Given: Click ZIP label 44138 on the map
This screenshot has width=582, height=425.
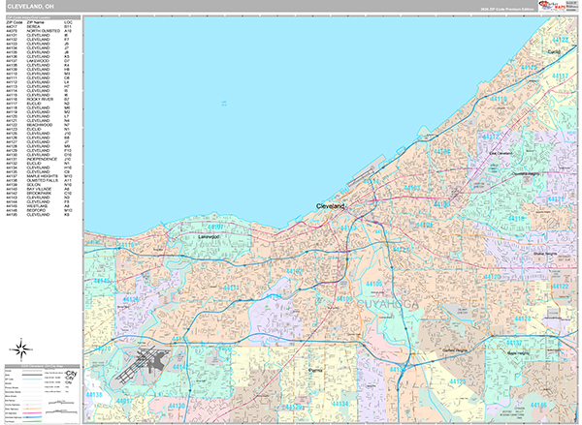Looking at the screenshot, I should (x=93, y=395).
